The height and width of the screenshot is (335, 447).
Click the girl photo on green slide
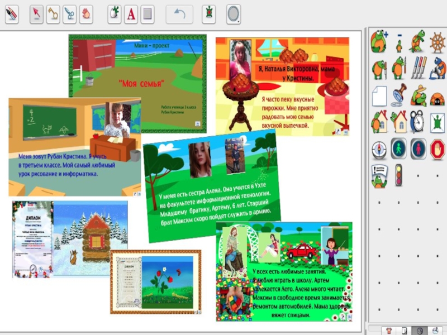click(x=200, y=160)
